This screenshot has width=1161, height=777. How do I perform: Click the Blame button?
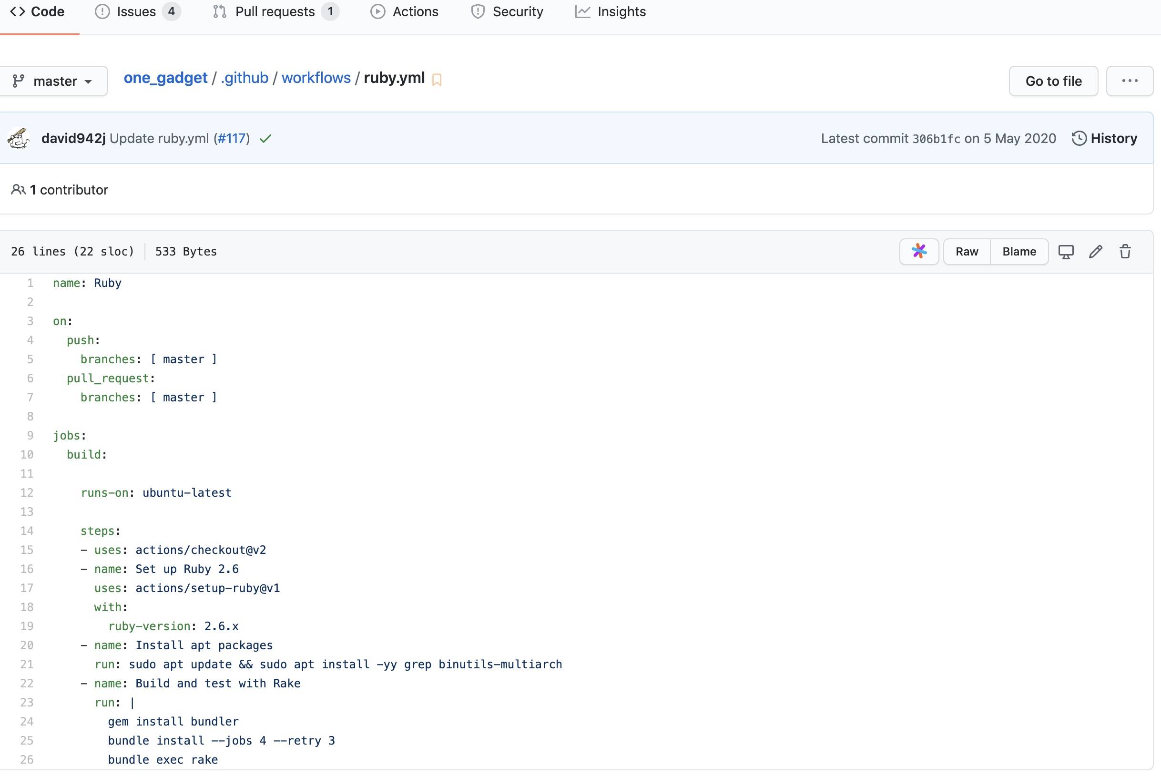pos(1019,252)
